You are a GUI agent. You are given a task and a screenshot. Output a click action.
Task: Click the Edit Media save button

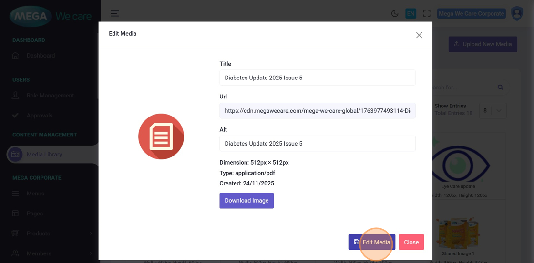[x=371, y=242]
